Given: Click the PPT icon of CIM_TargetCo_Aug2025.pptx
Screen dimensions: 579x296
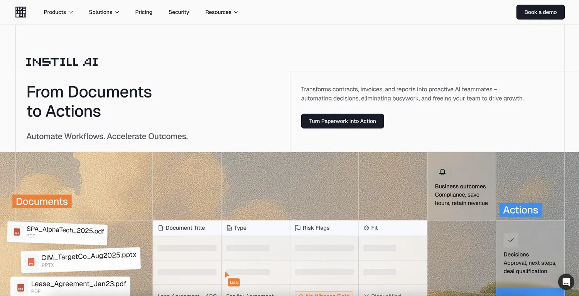Looking at the screenshot, I should pyautogui.click(x=31, y=262).
